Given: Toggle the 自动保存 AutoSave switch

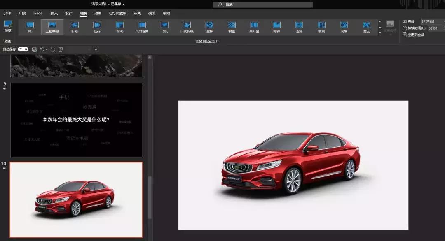Looking at the screenshot, I should [23, 49].
